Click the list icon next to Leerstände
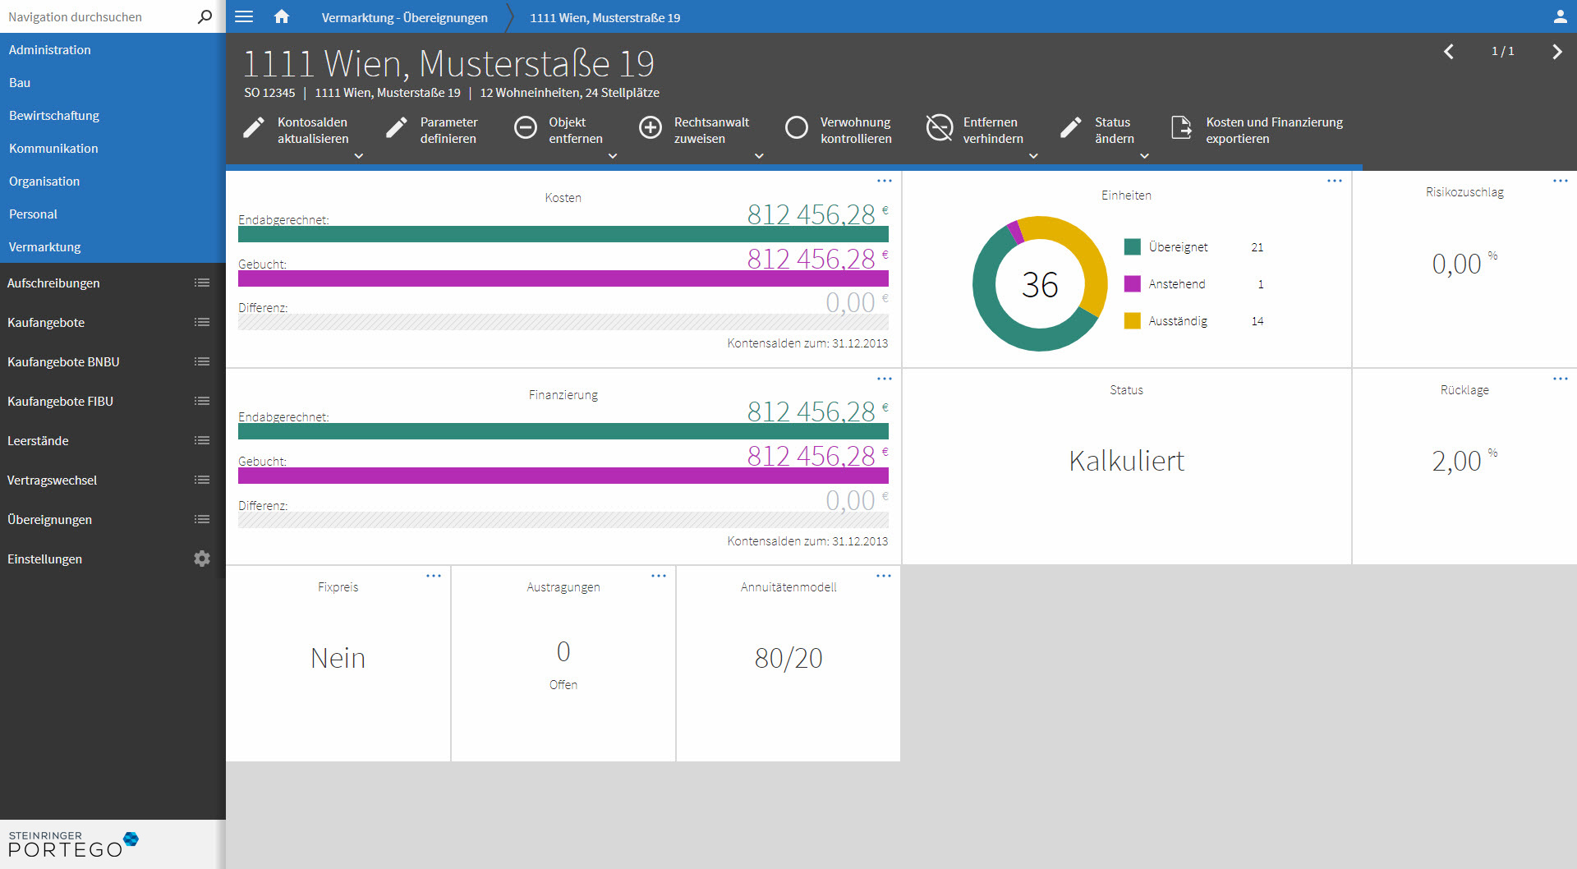The width and height of the screenshot is (1577, 869). pyautogui.click(x=202, y=440)
